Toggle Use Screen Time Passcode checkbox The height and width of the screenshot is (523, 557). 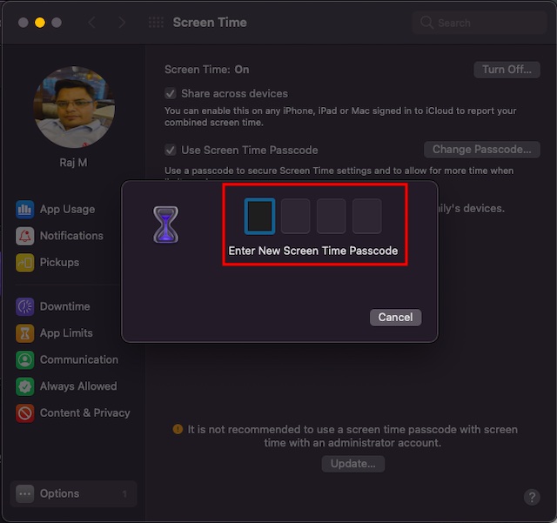(171, 150)
